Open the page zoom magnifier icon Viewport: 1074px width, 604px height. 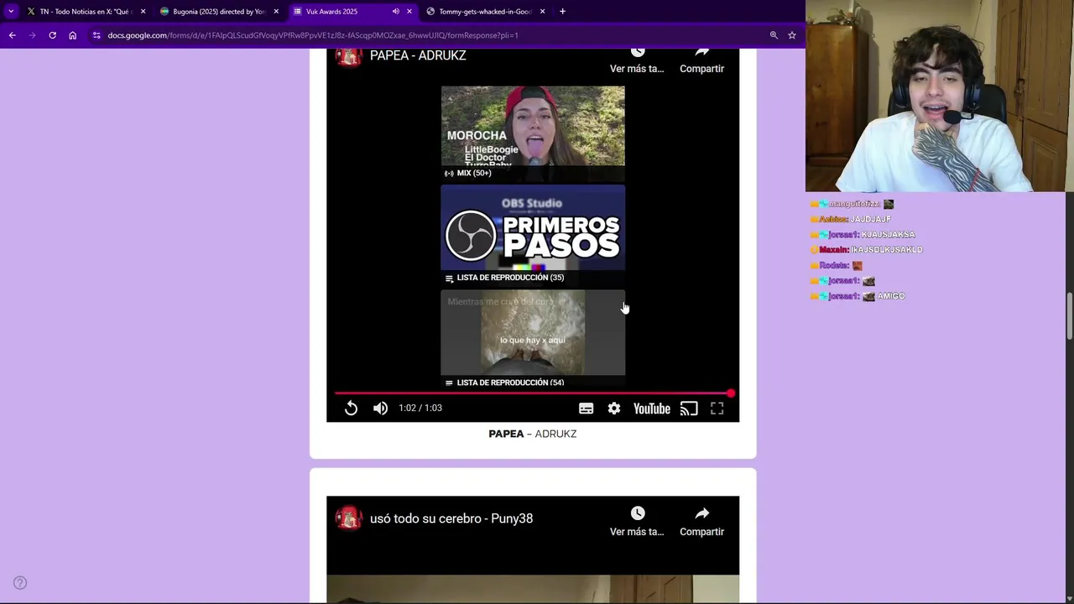[x=774, y=35]
